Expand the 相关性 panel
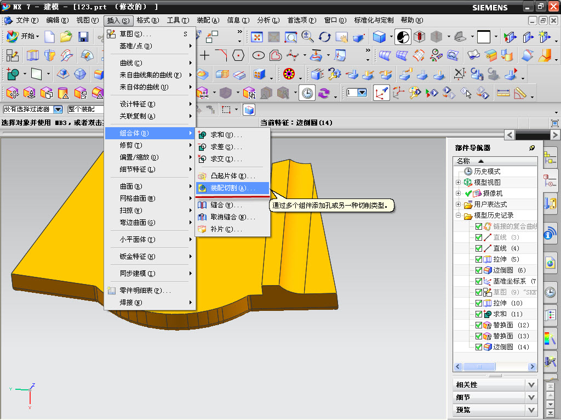This screenshot has width=561, height=420. [531, 385]
